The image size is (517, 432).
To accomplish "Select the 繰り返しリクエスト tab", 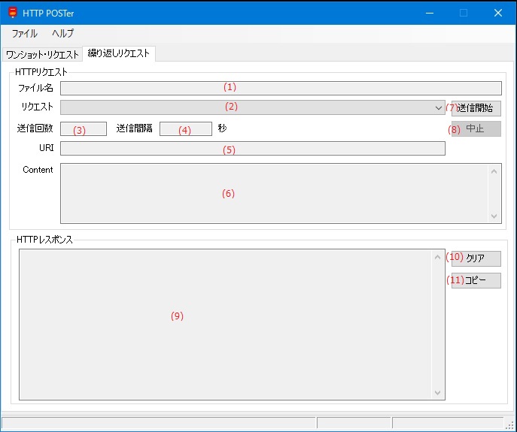I will [x=119, y=53].
